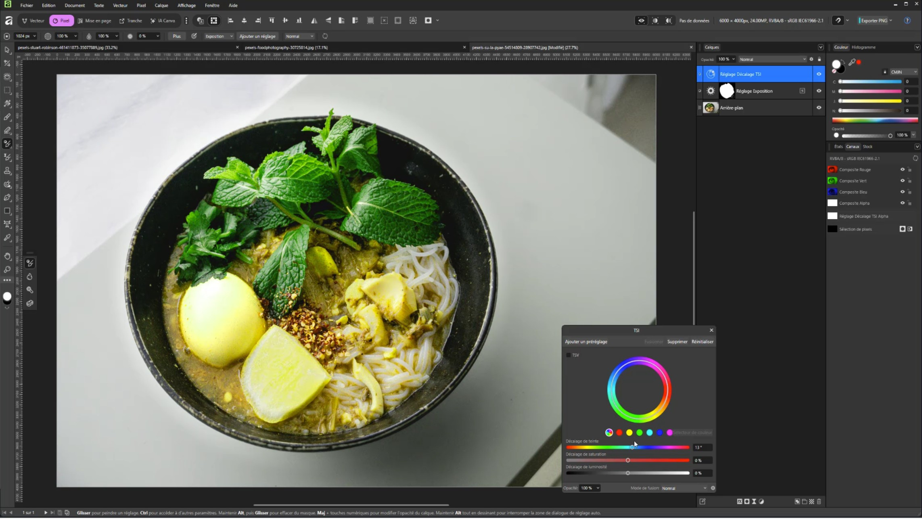Click the yellow color channel dot in TSI dialog
The width and height of the screenshot is (922, 519).
click(x=629, y=433)
